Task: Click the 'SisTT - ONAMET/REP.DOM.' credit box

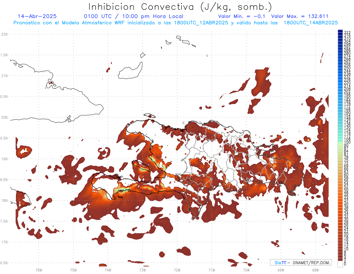Action: [301, 262]
